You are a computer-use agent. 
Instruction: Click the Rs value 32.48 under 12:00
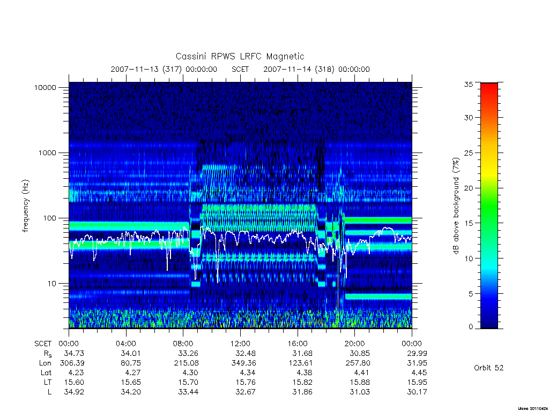pyautogui.click(x=246, y=353)
